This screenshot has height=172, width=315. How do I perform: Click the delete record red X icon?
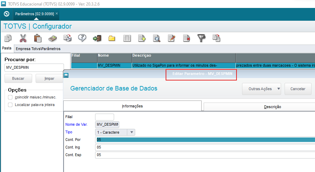[x=186, y=38]
